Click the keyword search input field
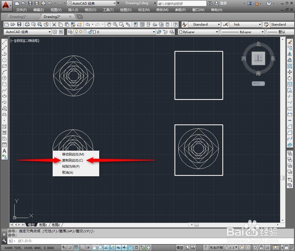Viewport: 295px width, 251px height. (182, 4)
